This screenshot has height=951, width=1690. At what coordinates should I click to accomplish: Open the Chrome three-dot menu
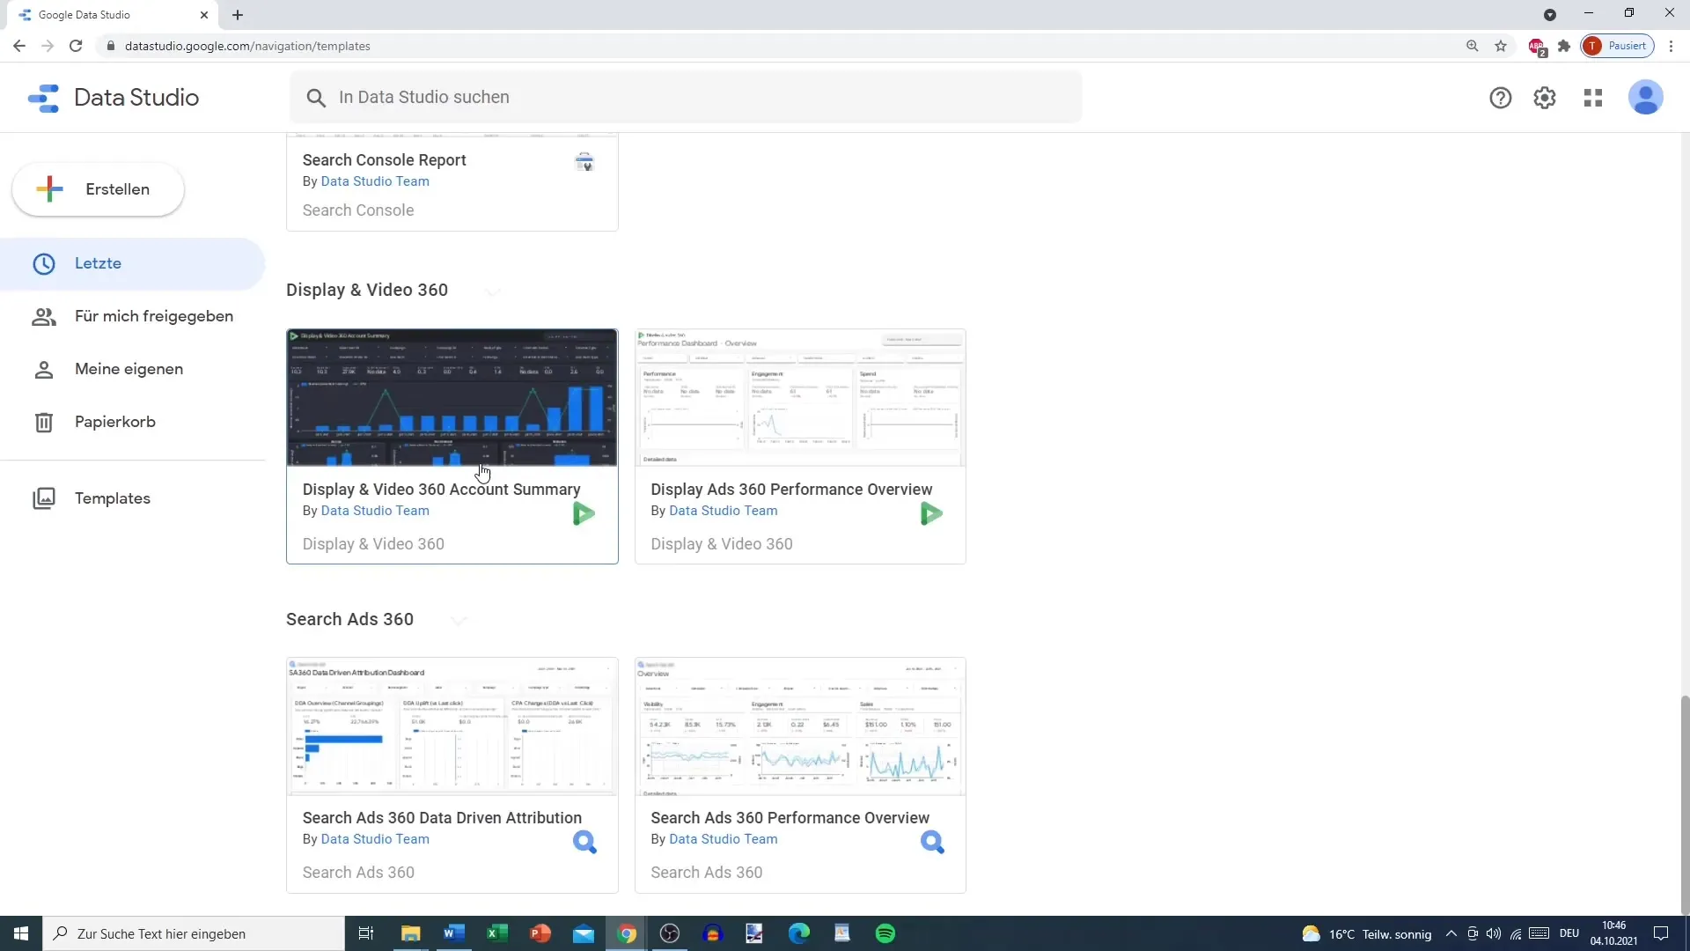(1671, 46)
